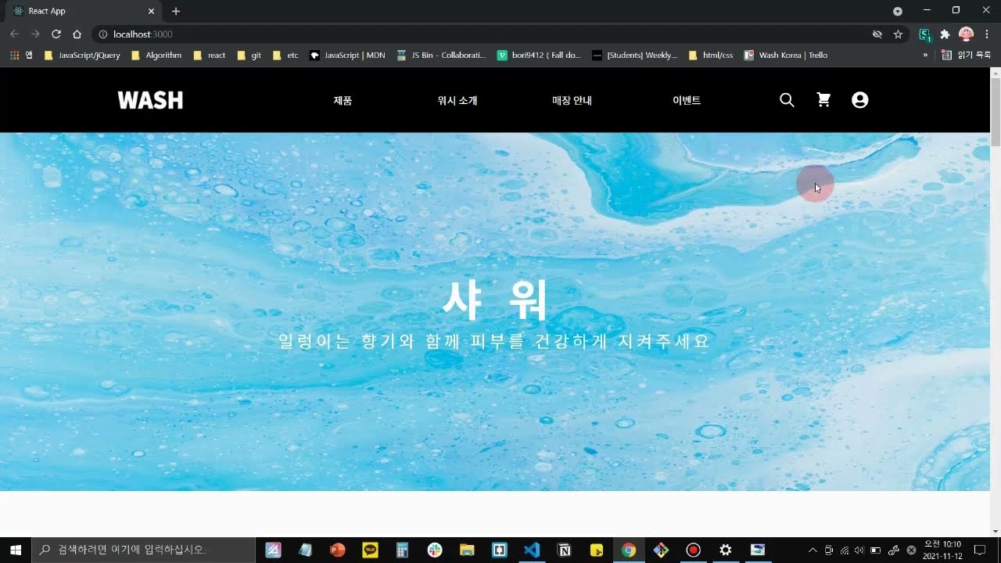
Task: Reload the page with browser refresh button
Action: (x=56, y=34)
